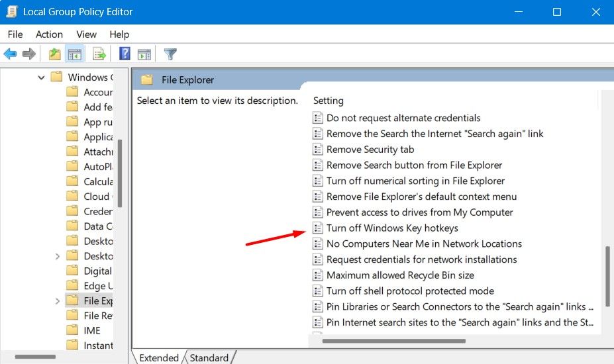Viewport: 614px width, 364px height.
Task: Minimize the Local Group Policy Editor window
Action: [x=519, y=12]
